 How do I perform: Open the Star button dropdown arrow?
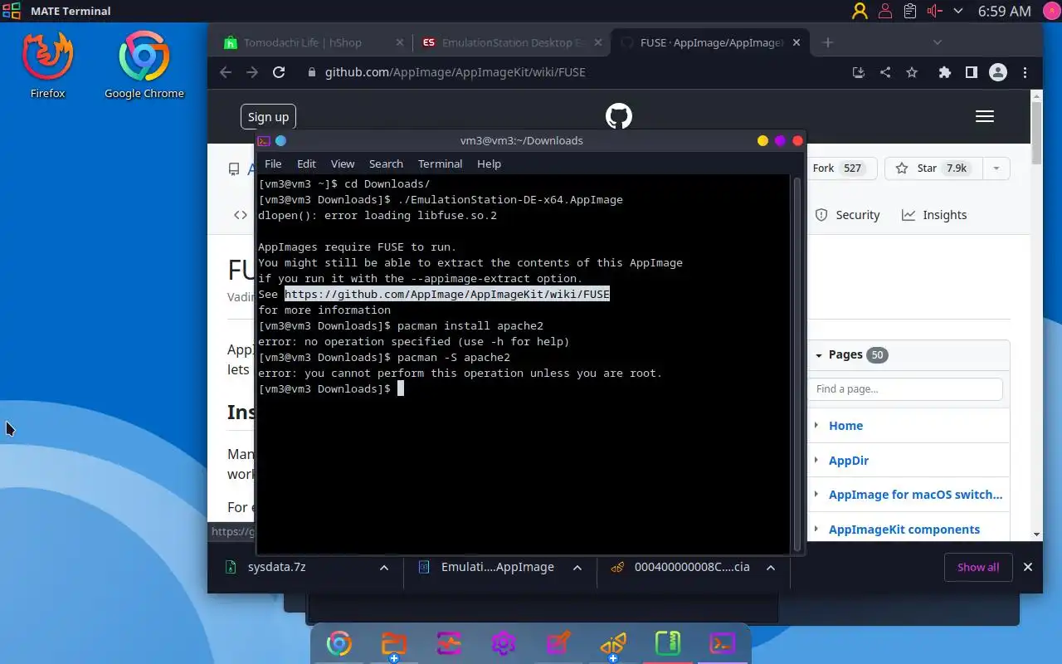996,168
